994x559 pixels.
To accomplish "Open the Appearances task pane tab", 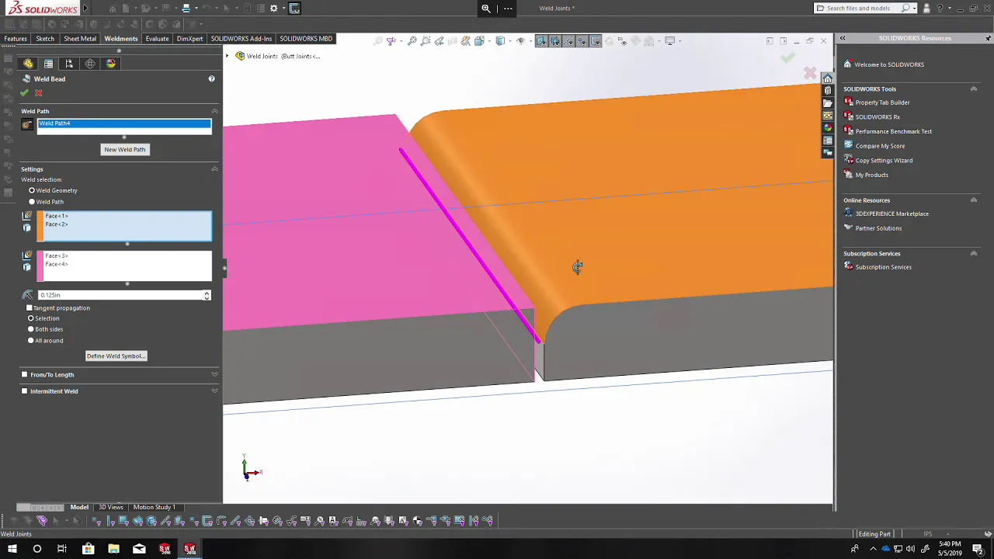I will pos(828,128).
